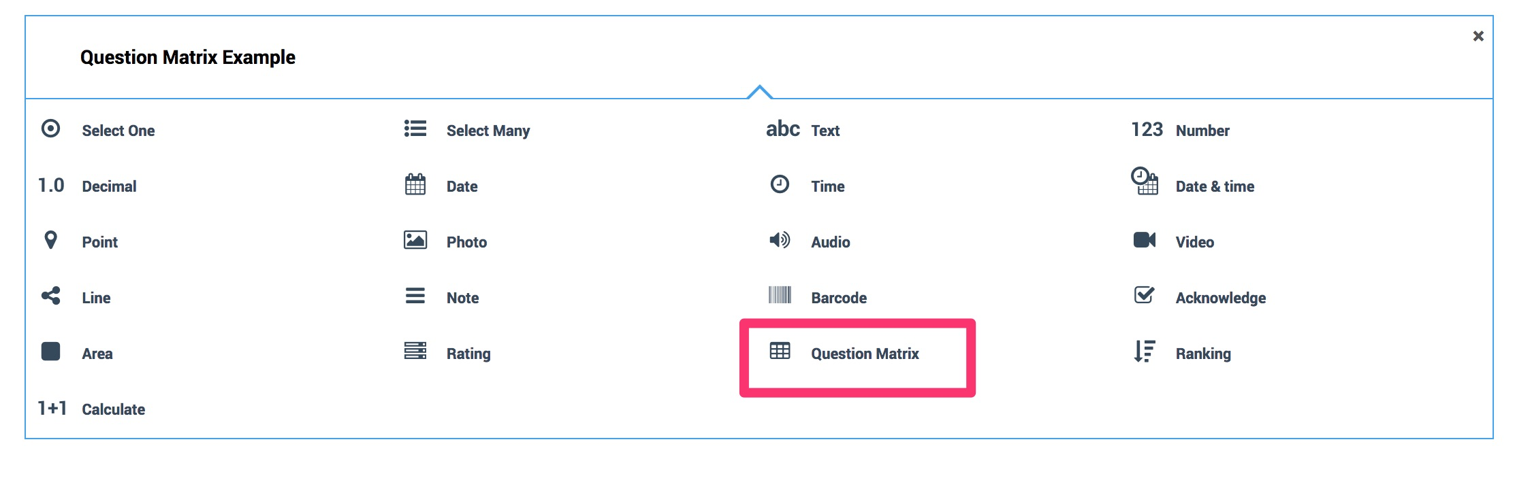Close the question type picker

pos(1478,36)
